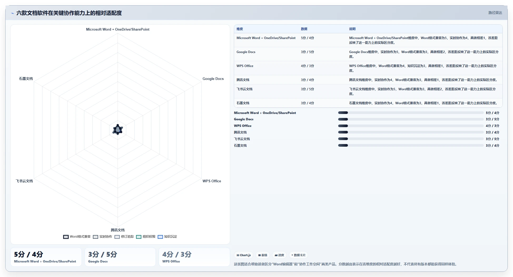Viewport: 513px width, 277px height.
Task: Click the 数据卡片 tag chip
Action: click(299, 255)
